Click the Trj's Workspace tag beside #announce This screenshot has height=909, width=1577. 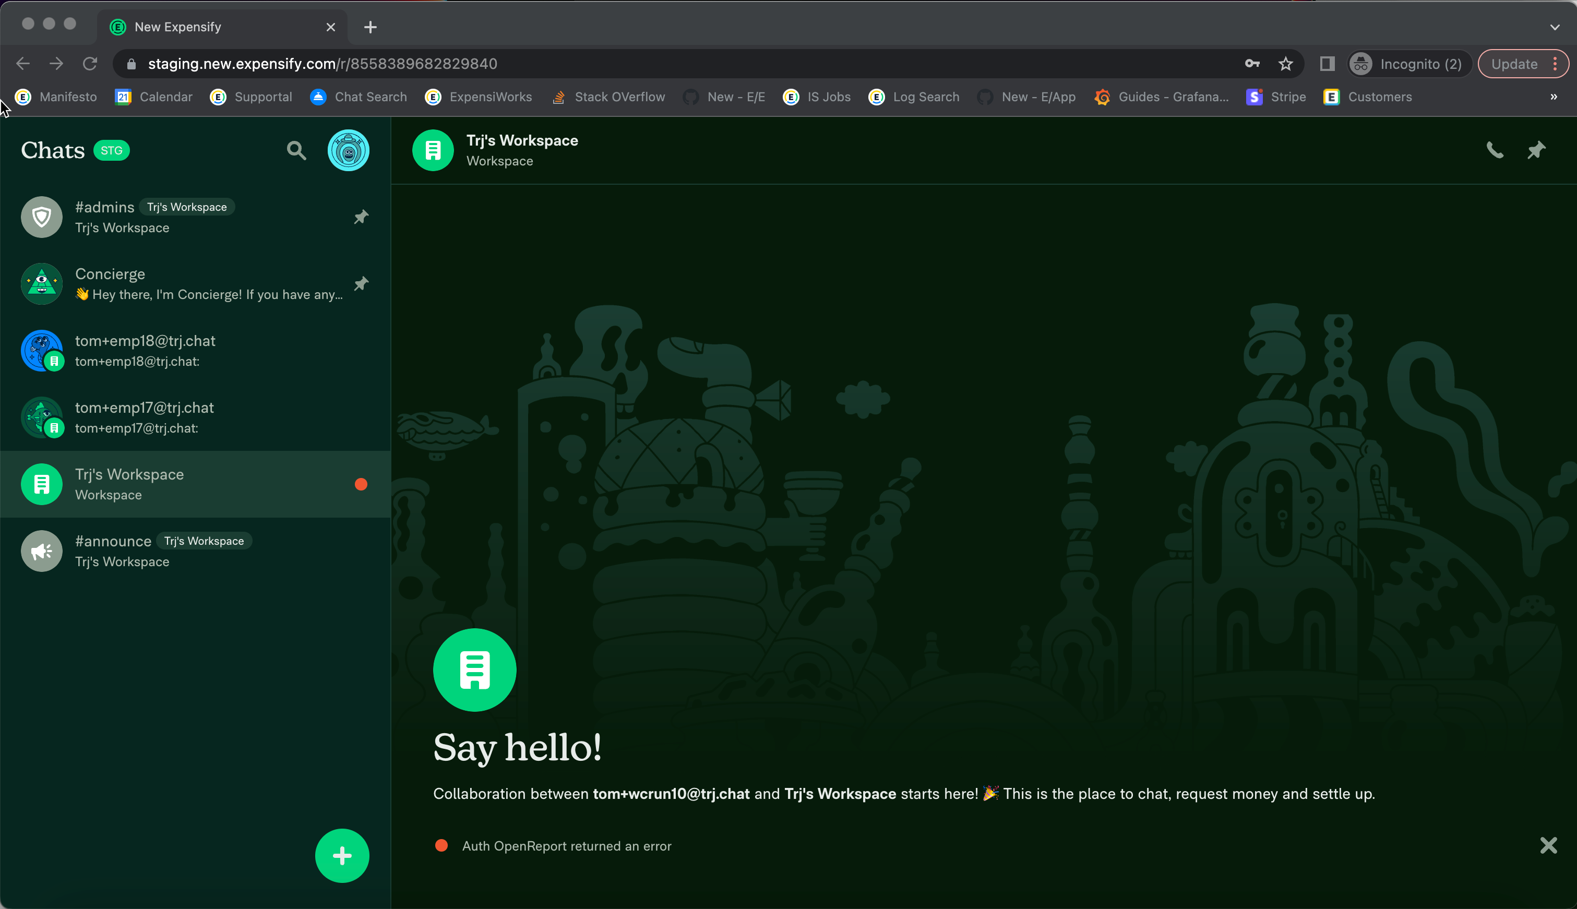[204, 541]
